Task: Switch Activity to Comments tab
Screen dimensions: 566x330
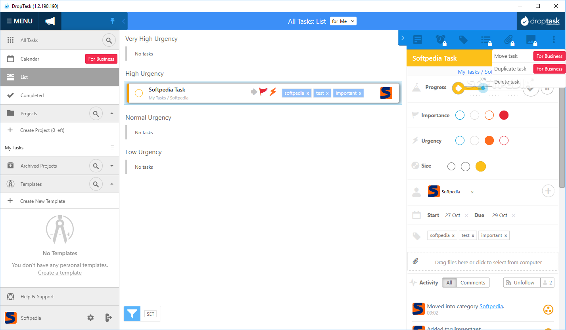Action: coord(473,283)
